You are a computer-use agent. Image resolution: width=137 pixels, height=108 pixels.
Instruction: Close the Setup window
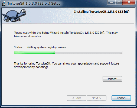click(x=129, y=2)
